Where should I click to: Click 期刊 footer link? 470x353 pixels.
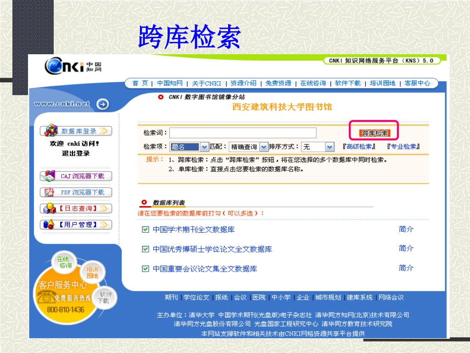(x=171, y=297)
